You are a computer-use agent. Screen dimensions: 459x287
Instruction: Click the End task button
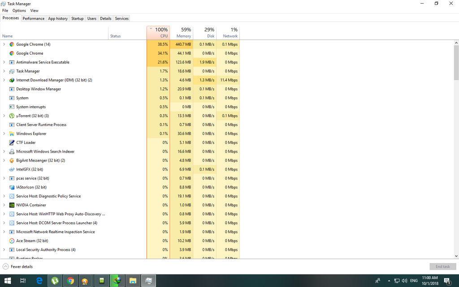tap(442, 266)
